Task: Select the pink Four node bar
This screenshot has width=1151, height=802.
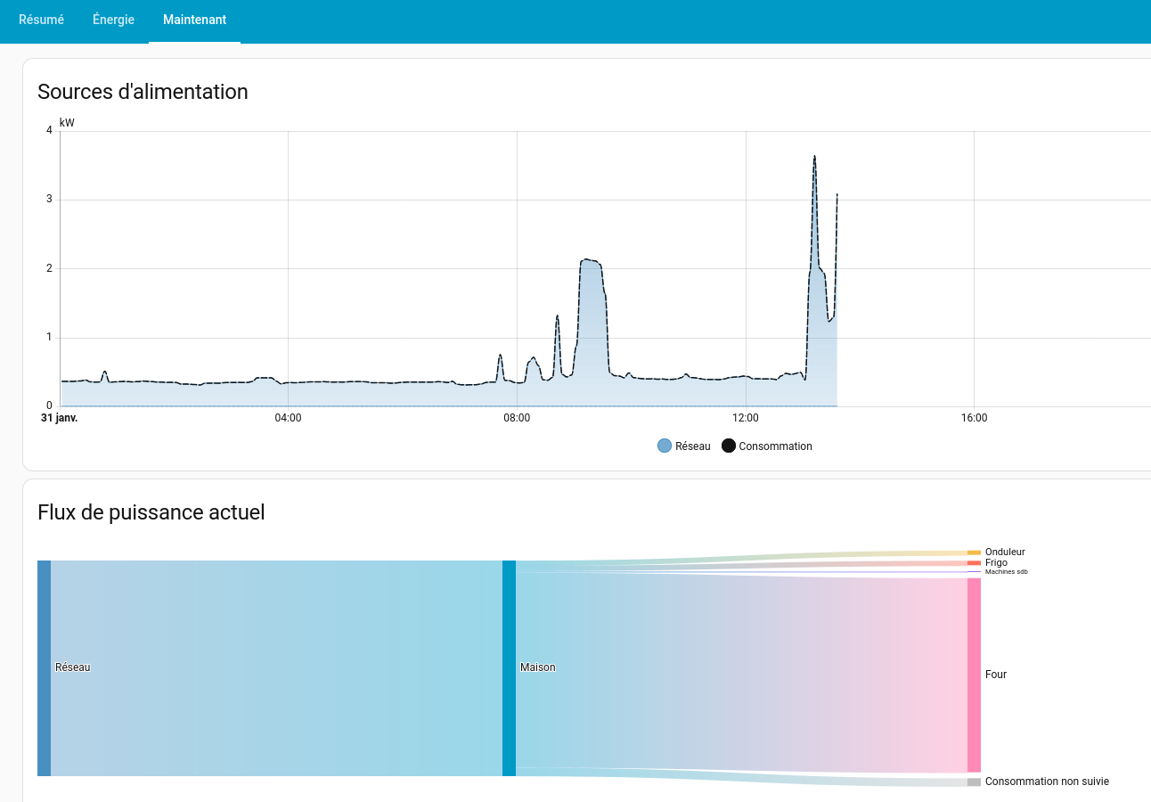Action: 974,675
